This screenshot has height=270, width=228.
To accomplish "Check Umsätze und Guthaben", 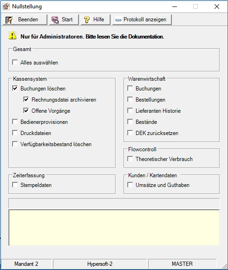I will click(x=130, y=185).
